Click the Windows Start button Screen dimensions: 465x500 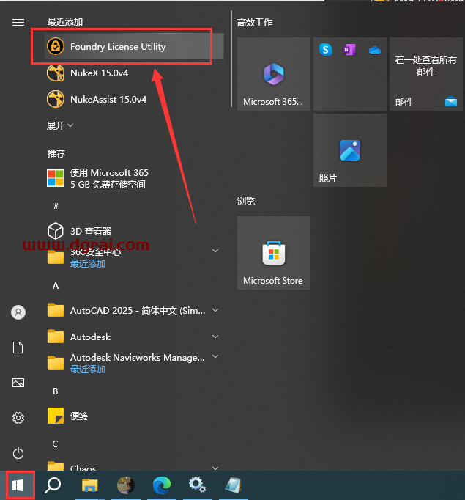pyautogui.click(x=18, y=485)
